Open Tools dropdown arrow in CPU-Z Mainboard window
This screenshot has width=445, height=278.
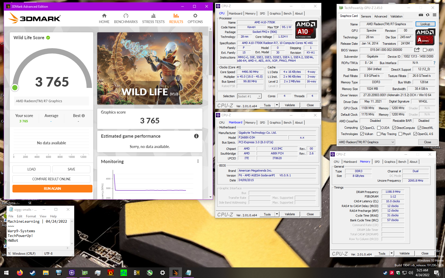coord(277,214)
